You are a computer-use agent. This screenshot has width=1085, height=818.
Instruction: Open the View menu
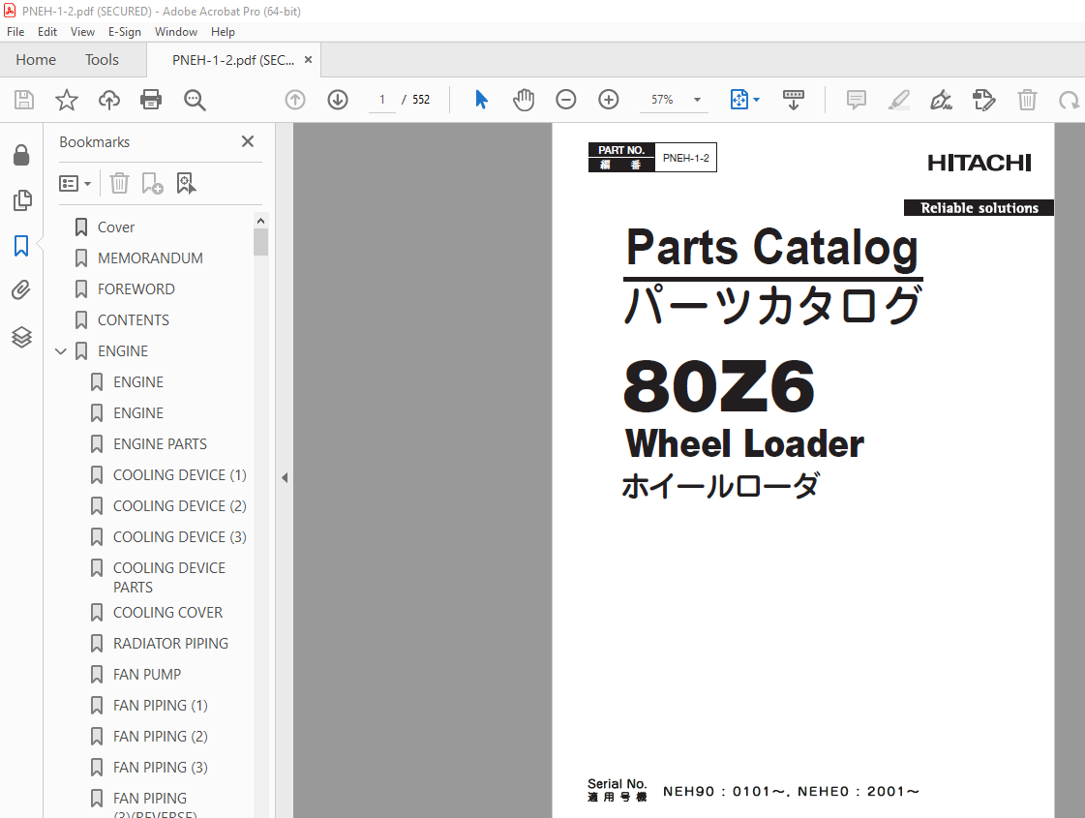pos(82,32)
